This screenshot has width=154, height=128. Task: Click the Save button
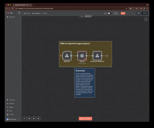pyautogui.click(x=123, y=13)
